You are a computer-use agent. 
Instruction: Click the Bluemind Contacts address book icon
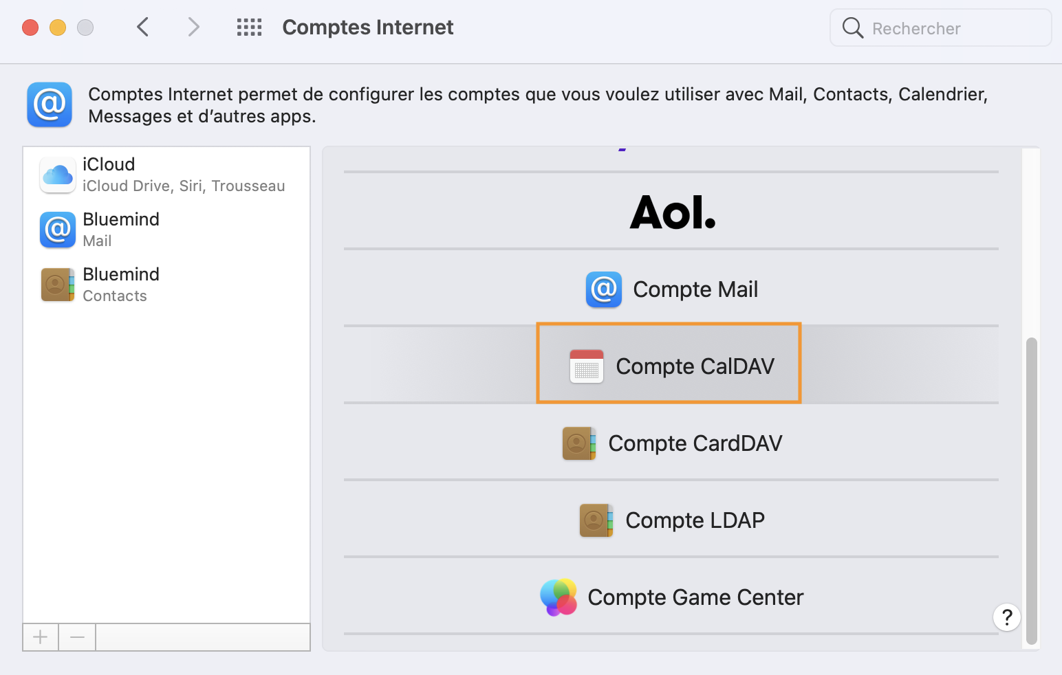[58, 285]
